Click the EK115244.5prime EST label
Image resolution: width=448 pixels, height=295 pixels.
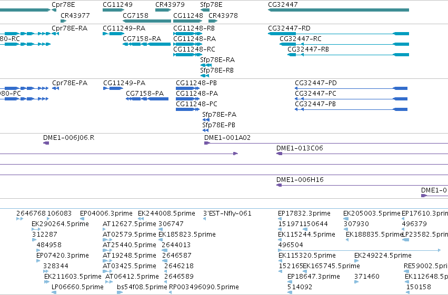pyautogui.click(x=306, y=235)
